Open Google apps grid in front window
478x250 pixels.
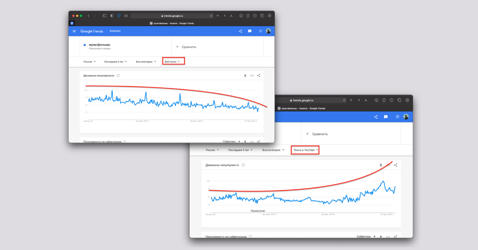(260, 31)
